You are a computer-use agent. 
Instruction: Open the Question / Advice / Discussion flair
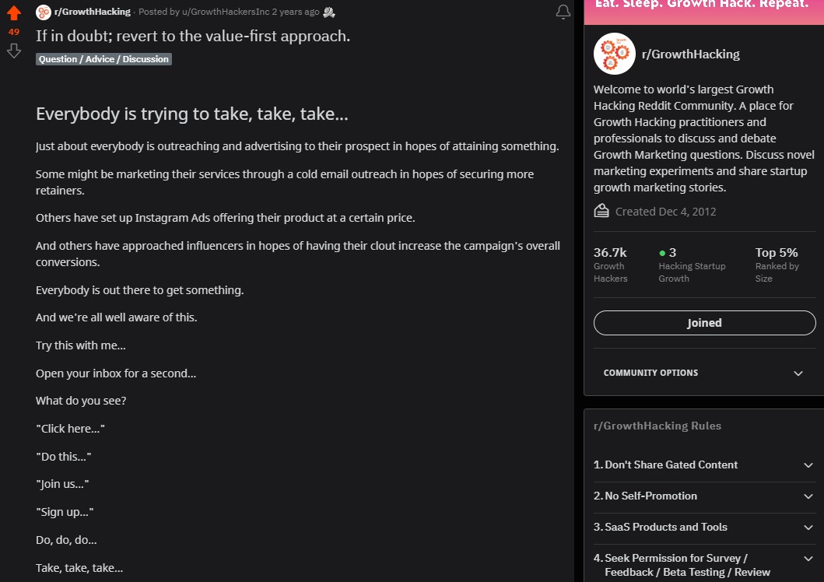point(103,59)
